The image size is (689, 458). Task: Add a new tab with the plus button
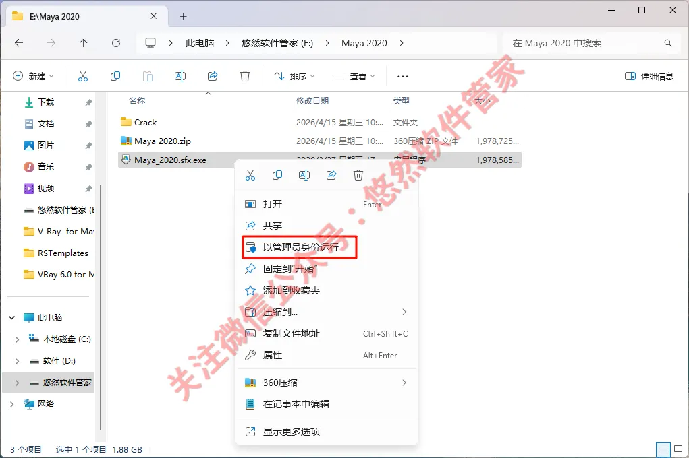[x=184, y=17]
